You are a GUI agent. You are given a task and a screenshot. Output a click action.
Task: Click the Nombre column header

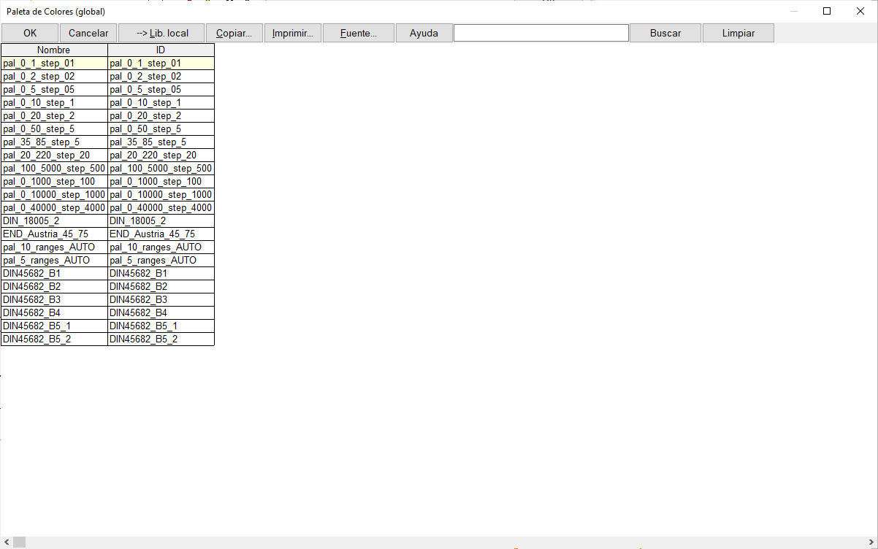pyautogui.click(x=54, y=50)
